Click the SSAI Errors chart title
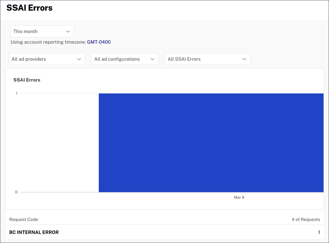The image size is (329, 243). [x=27, y=80]
